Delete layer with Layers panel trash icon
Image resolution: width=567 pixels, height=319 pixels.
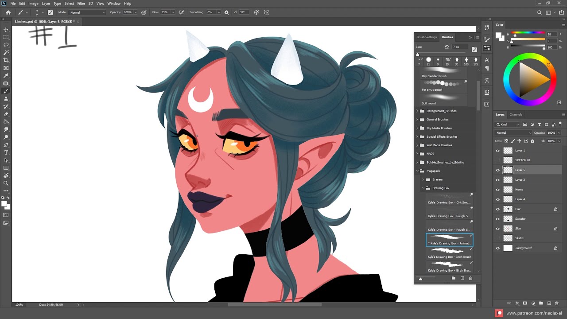tap(557, 303)
